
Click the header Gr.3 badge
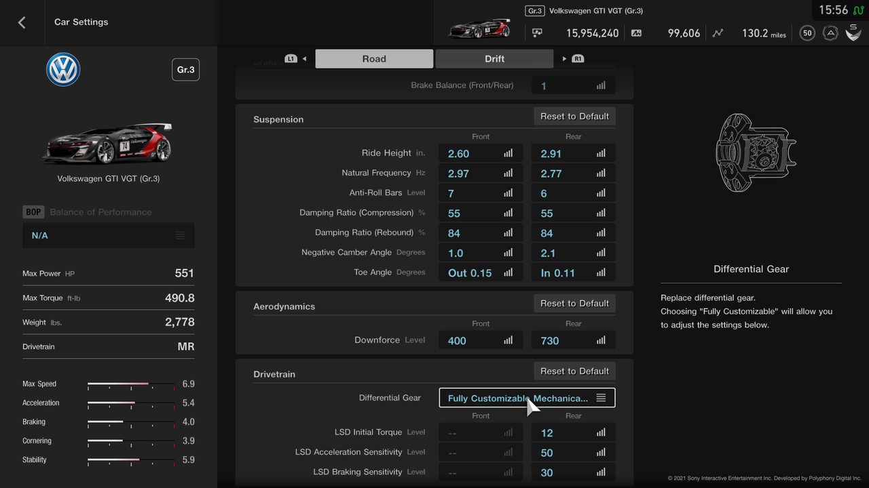[x=535, y=11]
